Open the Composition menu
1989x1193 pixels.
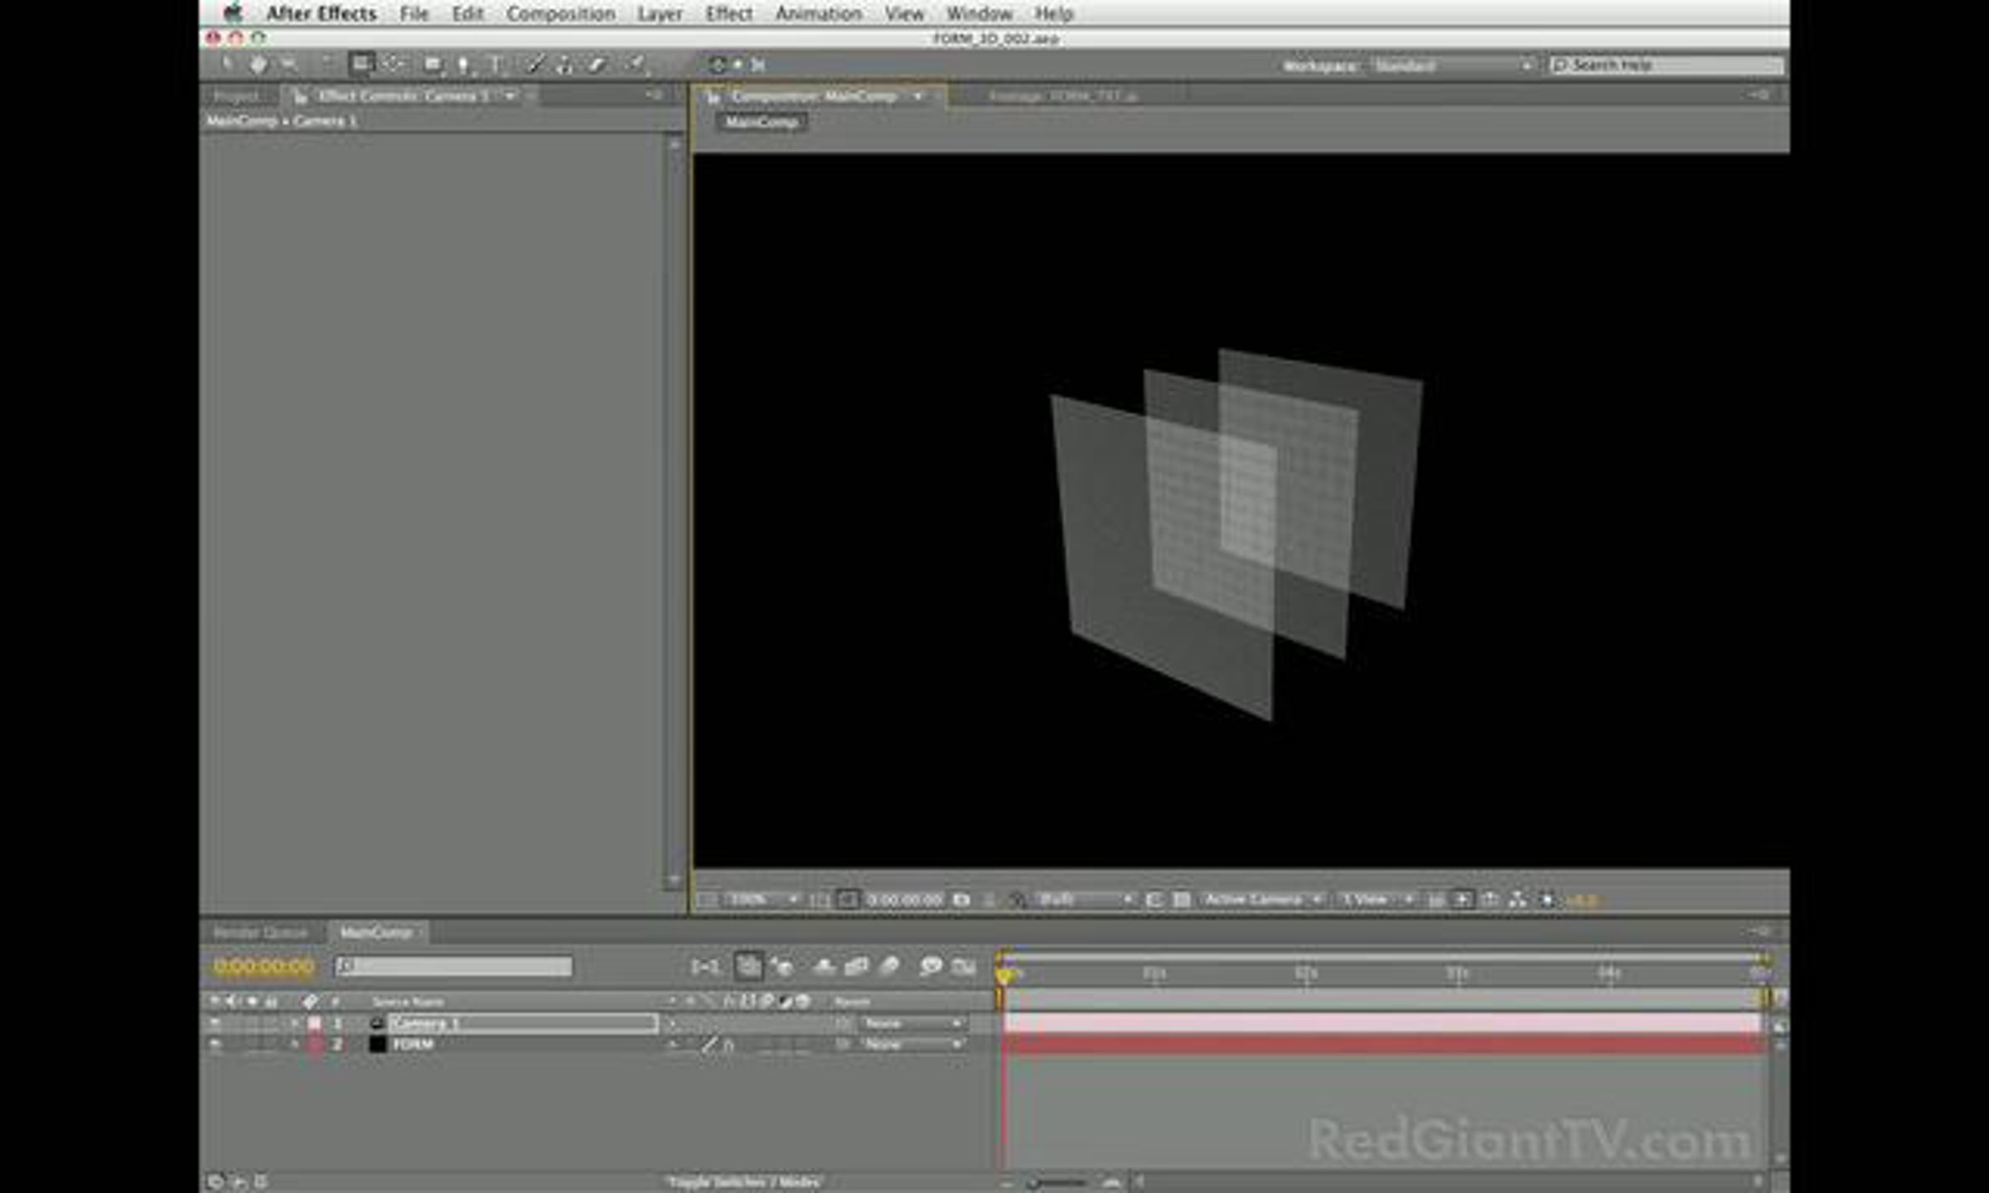click(x=561, y=14)
